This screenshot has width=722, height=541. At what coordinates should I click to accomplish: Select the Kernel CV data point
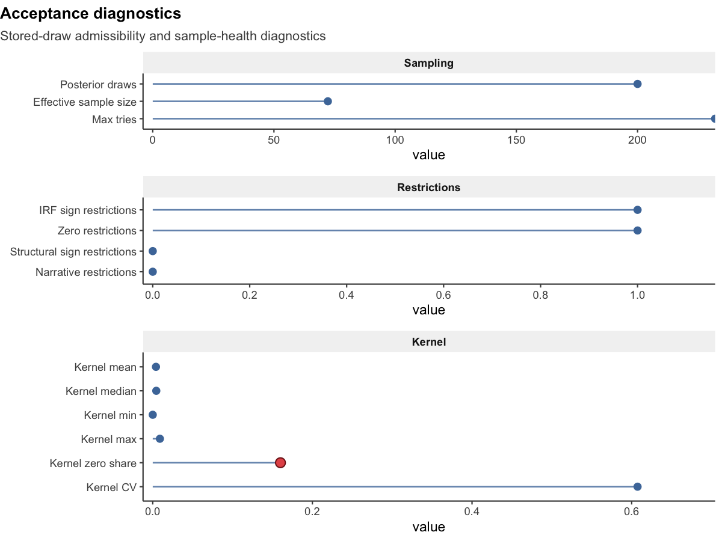coord(637,486)
